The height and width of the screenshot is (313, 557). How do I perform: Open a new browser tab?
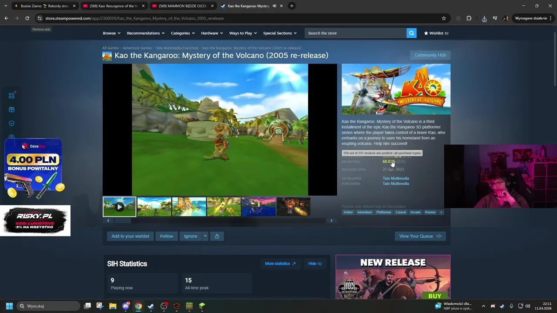click(x=292, y=6)
